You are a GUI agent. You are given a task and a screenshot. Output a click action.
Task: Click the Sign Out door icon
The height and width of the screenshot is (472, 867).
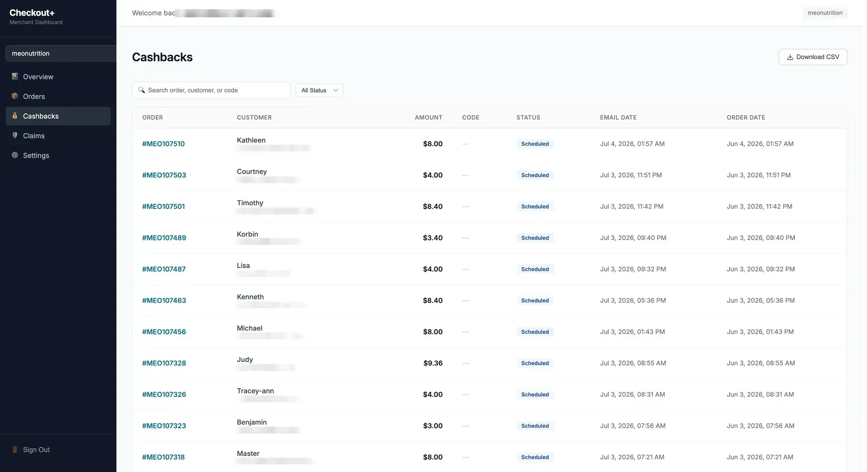(15, 449)
